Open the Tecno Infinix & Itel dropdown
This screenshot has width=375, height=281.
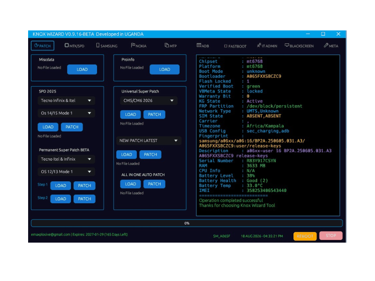tap(66, 101)
